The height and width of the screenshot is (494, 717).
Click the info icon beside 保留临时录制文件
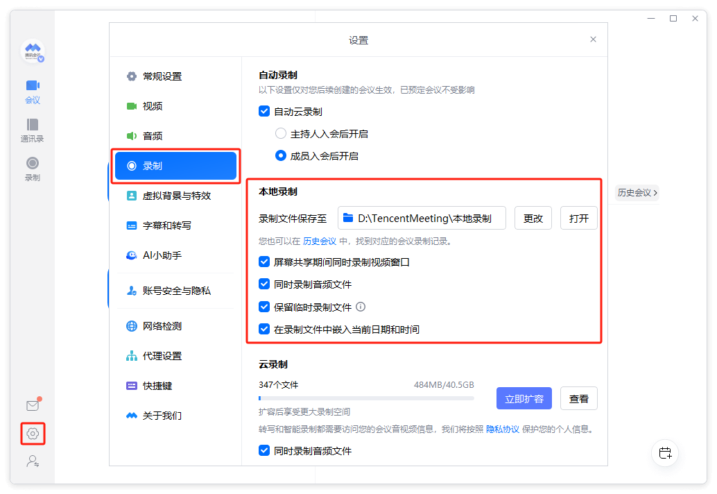(361, 307)
